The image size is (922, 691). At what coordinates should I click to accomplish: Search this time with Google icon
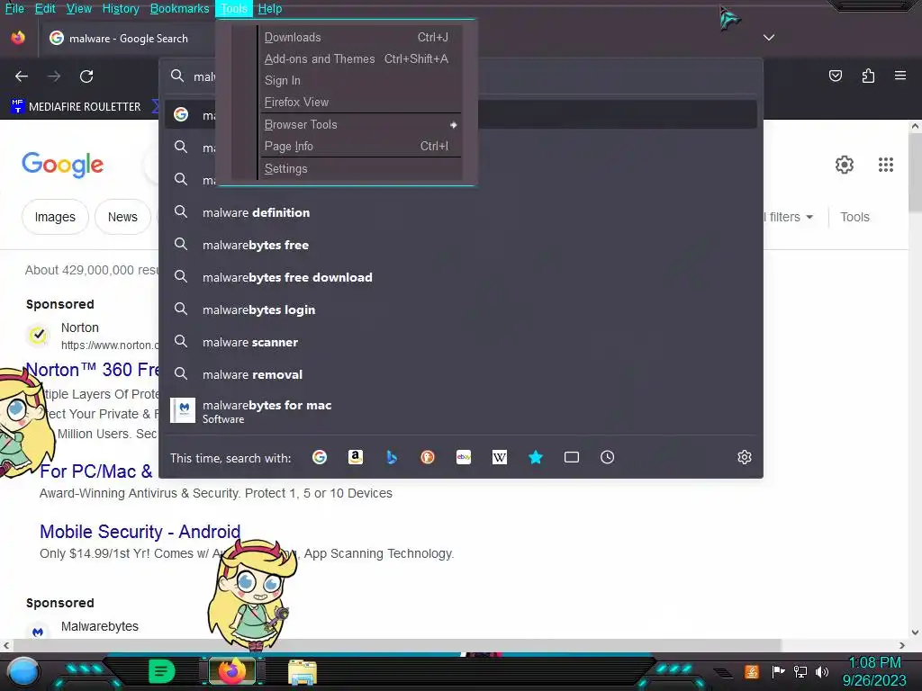(x=320, y=457)
